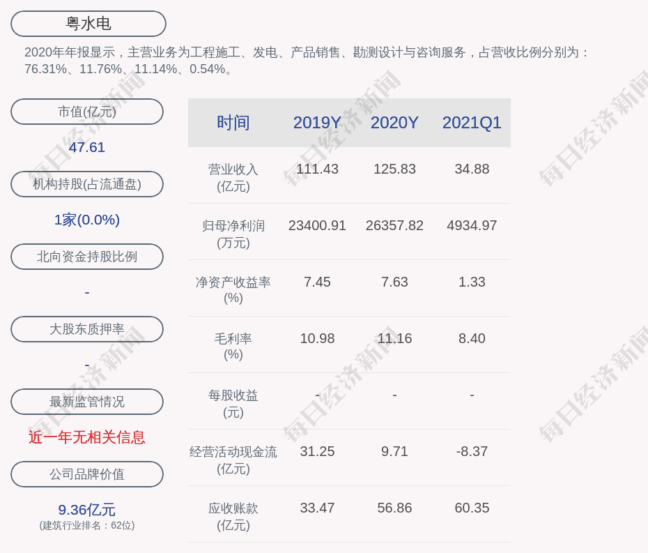Click the 47.61 market value figure
Screen dimensions: 648x553
click(x=87, y=147)
